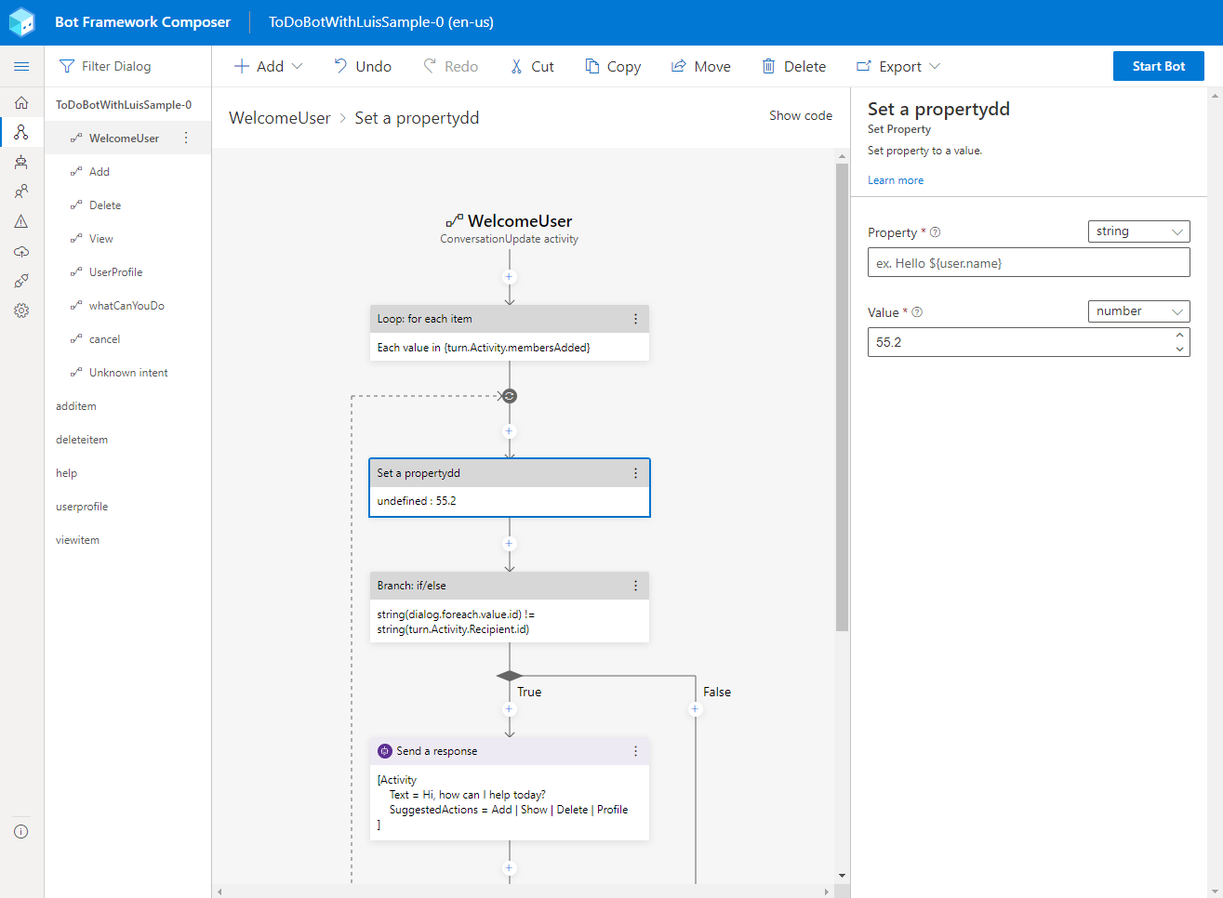
Task: Copy the selected action
Action: (x=613, y=66)
